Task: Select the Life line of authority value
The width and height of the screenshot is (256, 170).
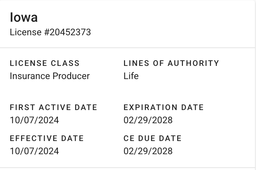Action: click(131, 76)
